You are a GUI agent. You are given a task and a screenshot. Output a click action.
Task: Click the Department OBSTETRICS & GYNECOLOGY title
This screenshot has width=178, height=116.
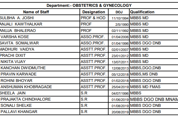[x=89, y=5]
